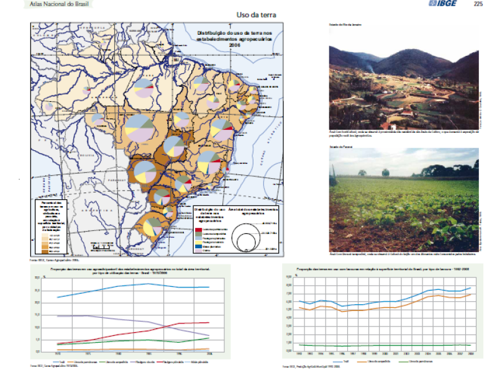Click the darkest brown choropleth legend swatch
Viewport: 497px width, 388px height.
click(x=45, y=251)
